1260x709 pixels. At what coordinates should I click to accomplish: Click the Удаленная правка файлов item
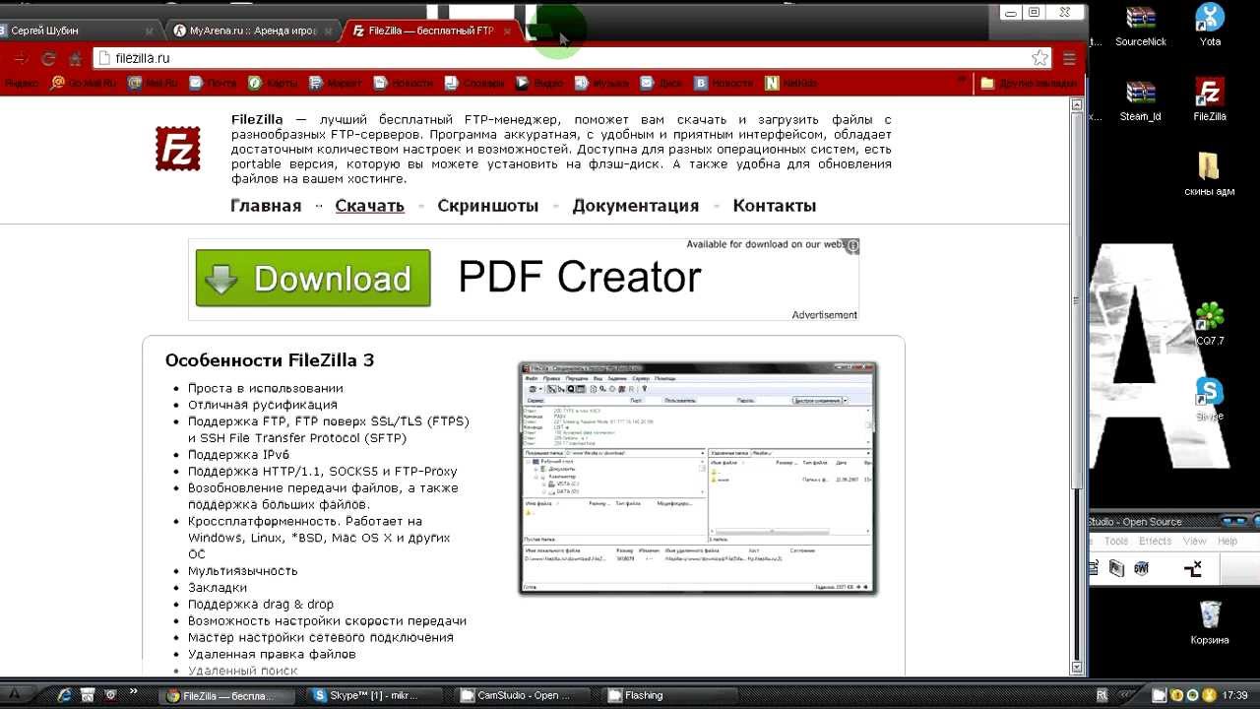272,654
